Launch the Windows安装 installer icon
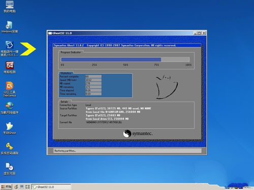 (x=10, y=27)
